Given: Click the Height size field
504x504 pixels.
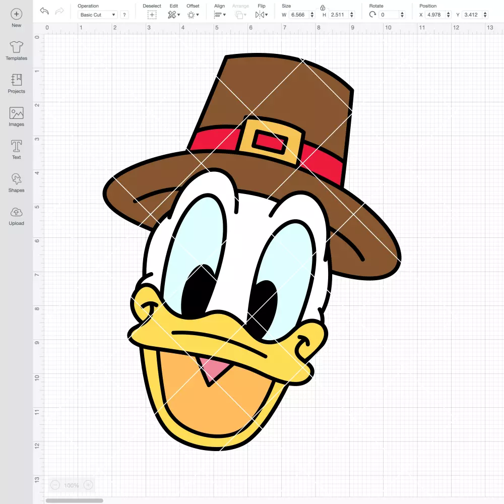Looking at the screenshot, I should pos(338,15).
